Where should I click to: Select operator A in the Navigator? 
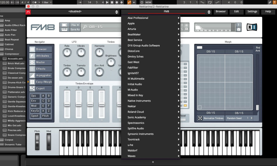(x=43, y=96)
